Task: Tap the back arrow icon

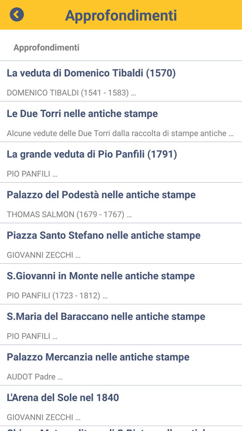Action: (x=17, y=14)
